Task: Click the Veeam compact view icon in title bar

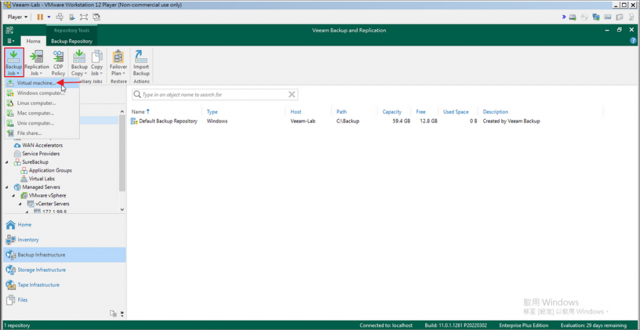Action: pyautogui.click(x=9, y=30)
